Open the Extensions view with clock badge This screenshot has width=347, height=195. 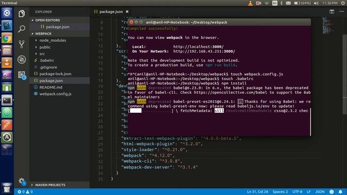point(22,75)
